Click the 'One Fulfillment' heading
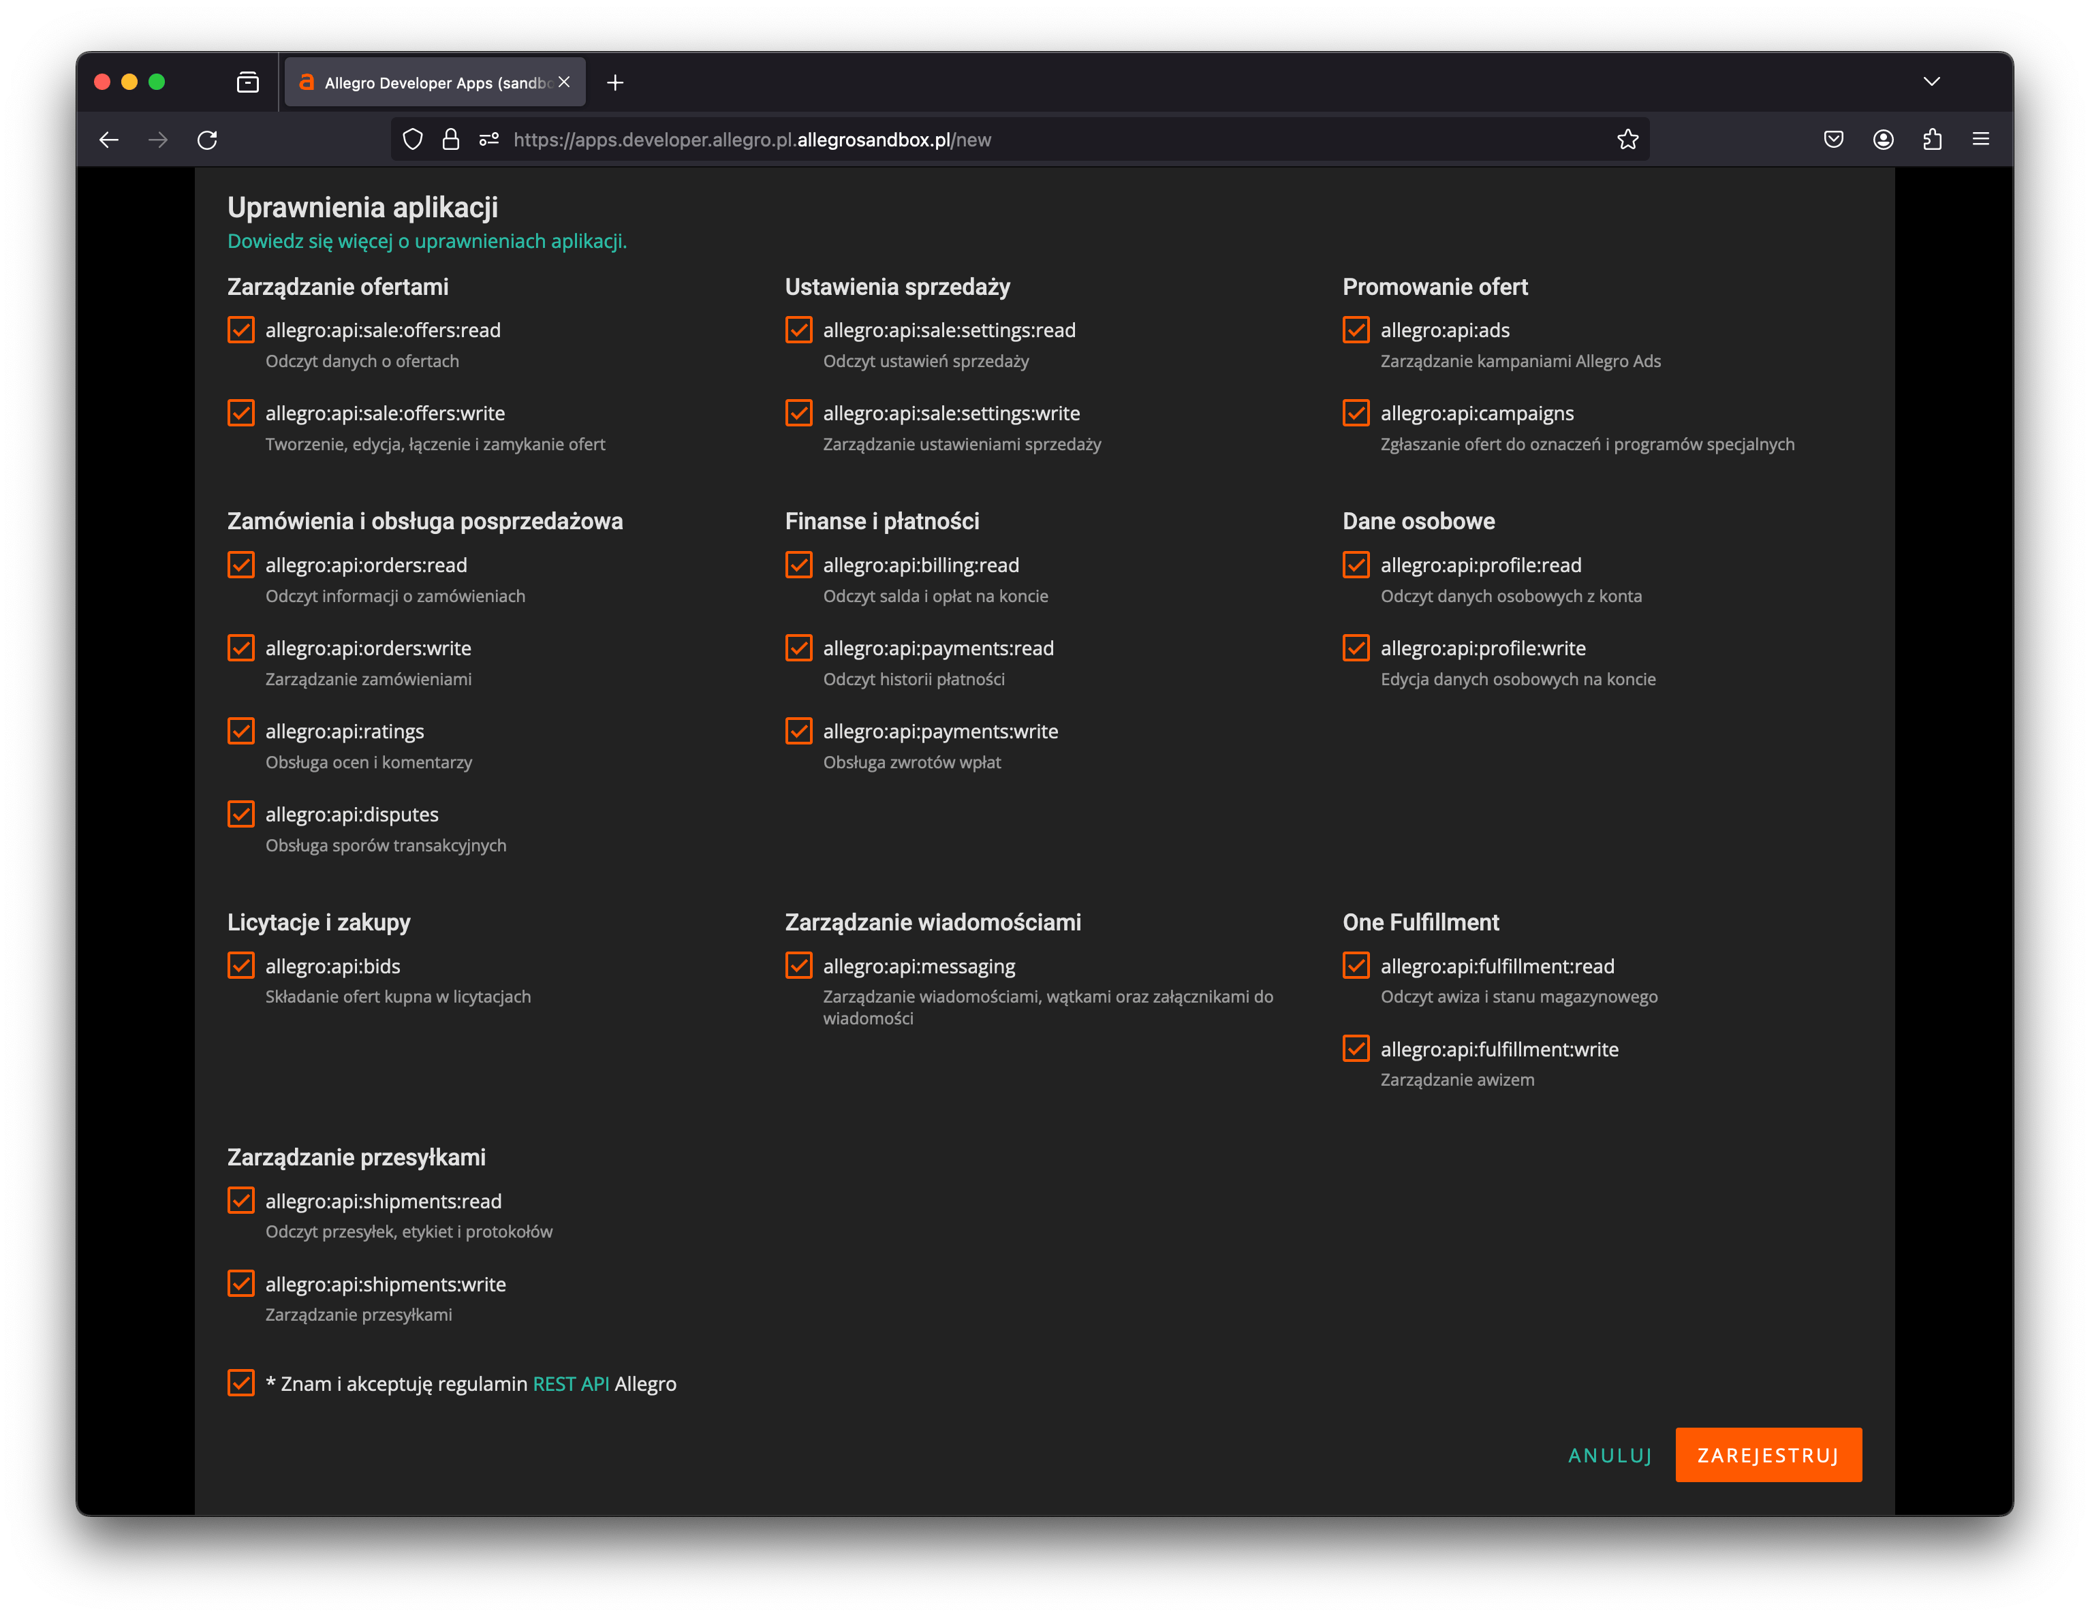This screenshot has height=1617, width=2090. pos(1421,924)
